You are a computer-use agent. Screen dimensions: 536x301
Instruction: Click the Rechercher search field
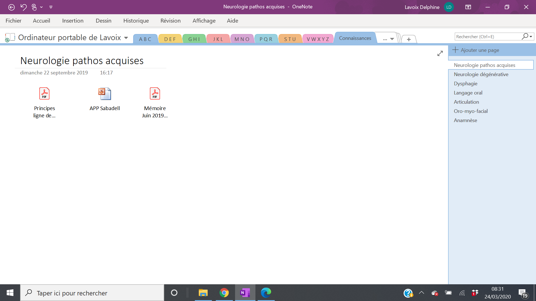click(x=488, y=37)
